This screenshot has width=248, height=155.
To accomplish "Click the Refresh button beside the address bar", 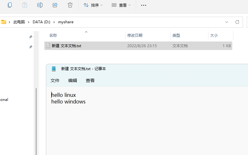I will click(237, 22).
